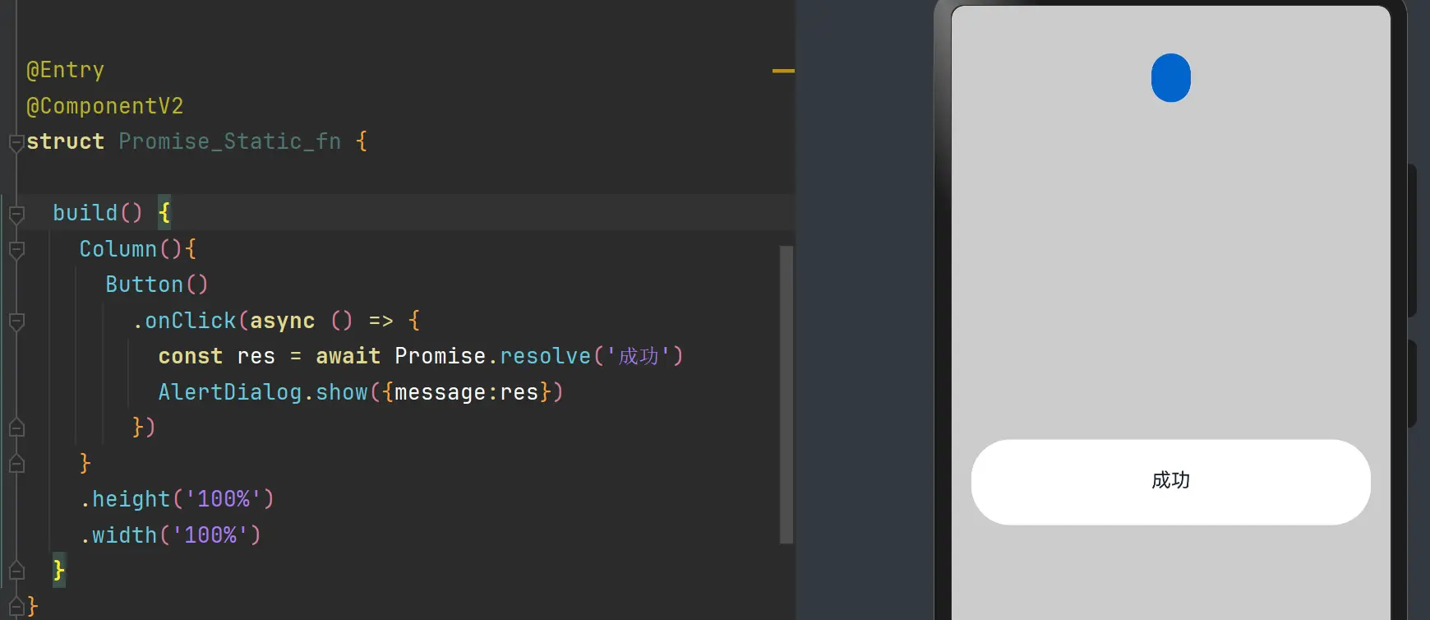Collapse the Column() block fold marker
The width and height of the screenshot is (1430, 620).
(x=16, y=250)
